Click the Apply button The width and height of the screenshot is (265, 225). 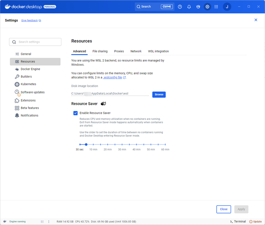[241, 209]
